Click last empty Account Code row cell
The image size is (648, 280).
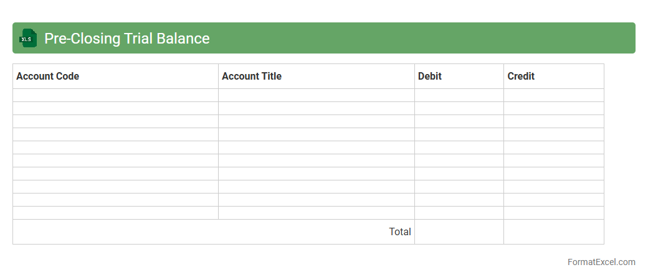tap(115, 213)
